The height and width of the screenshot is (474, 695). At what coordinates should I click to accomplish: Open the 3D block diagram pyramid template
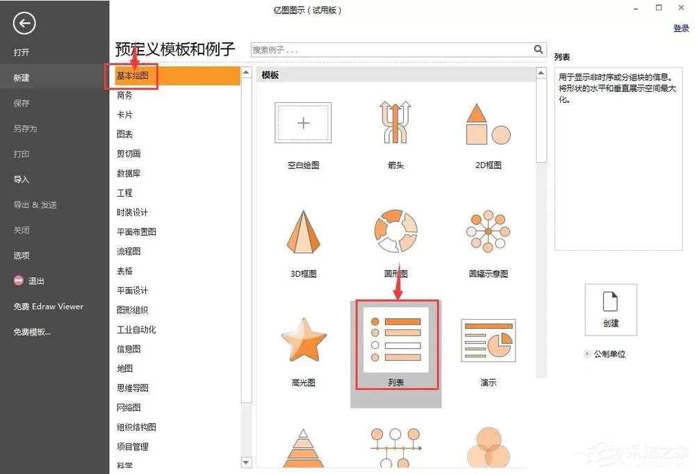pos(303,232)
